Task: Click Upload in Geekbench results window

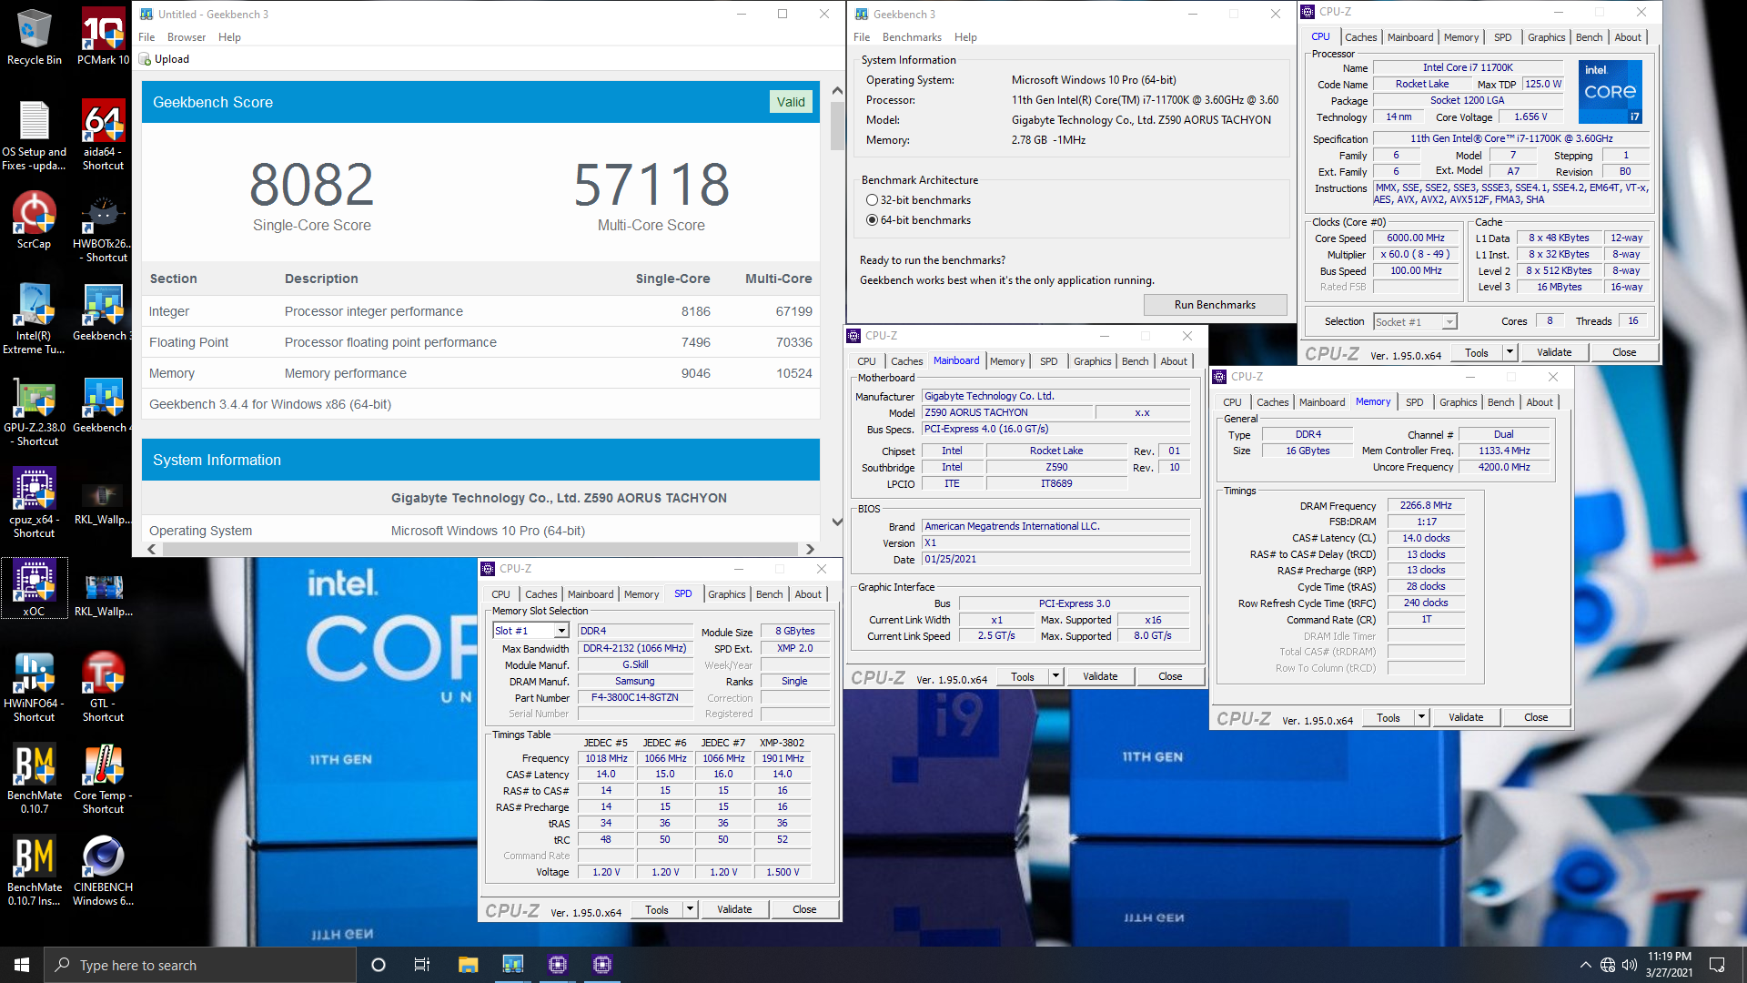Action: click(165, 59)
